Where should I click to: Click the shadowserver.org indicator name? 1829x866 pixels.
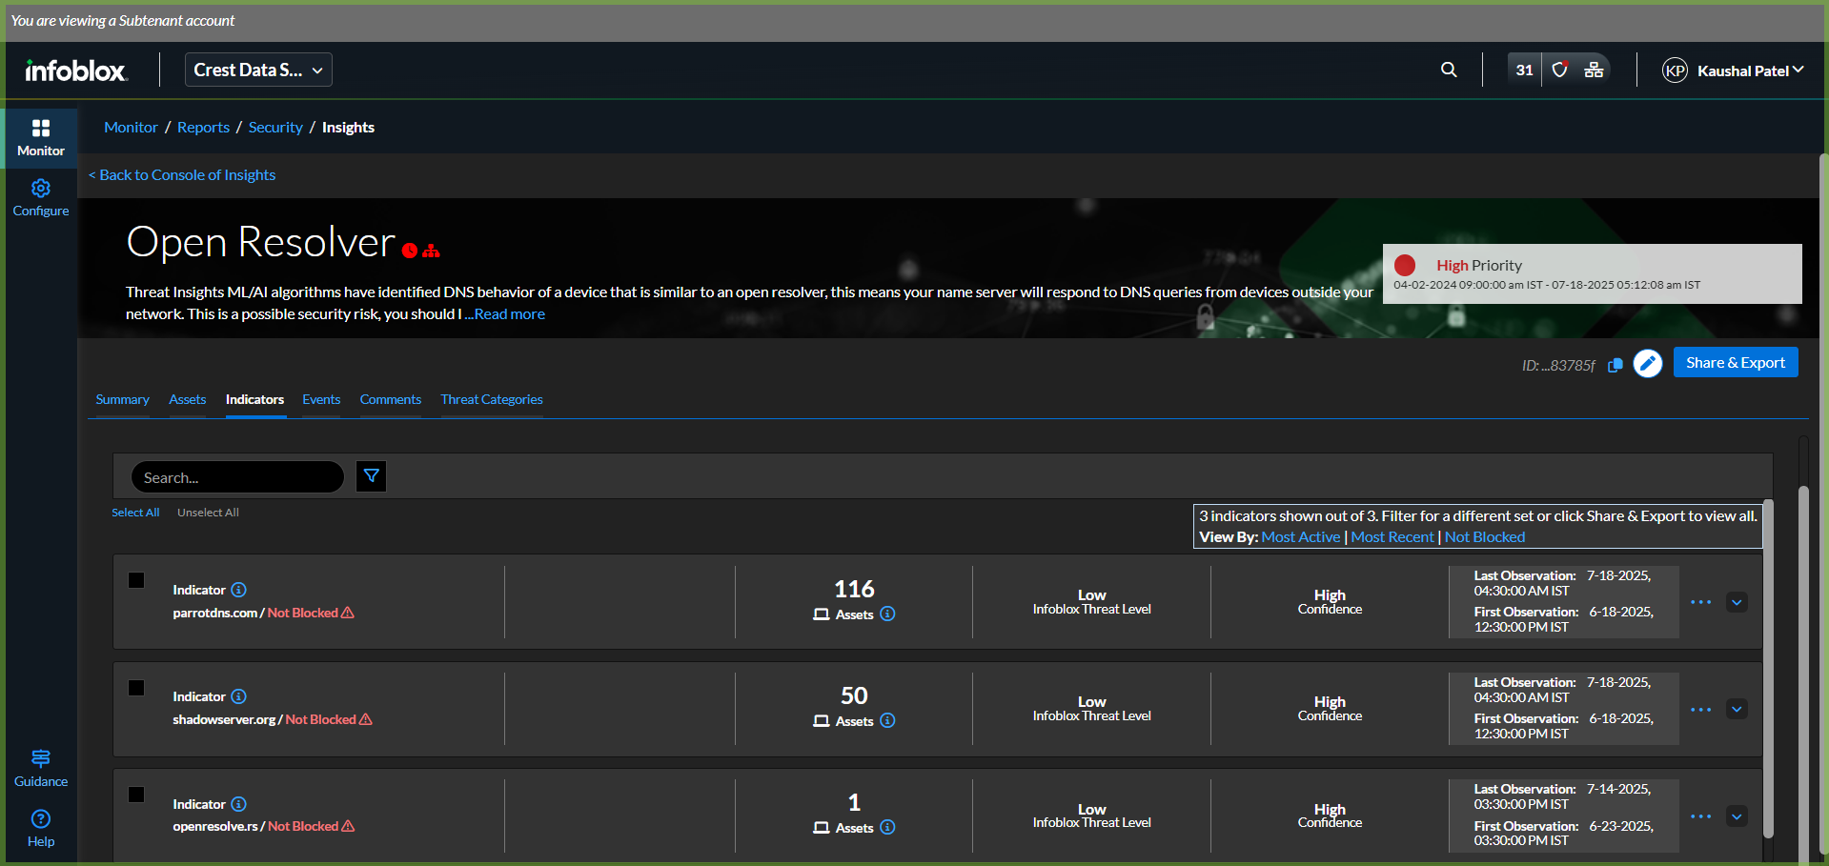click(224, 719)
